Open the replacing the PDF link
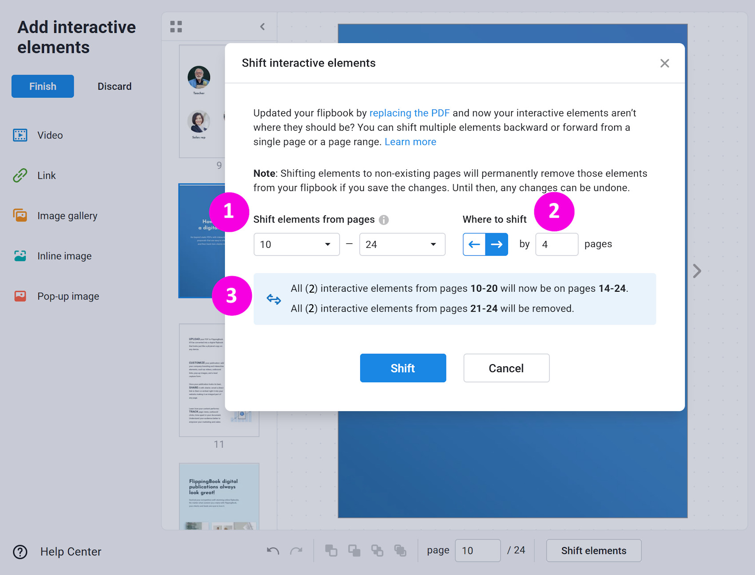 tap(409, 113)
